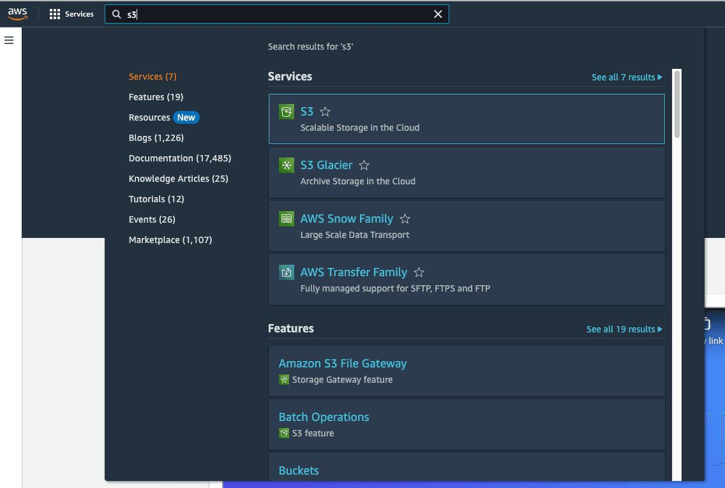The image size is (725, 488).
Task: Click the AWS Snow Family service icon
Action: click(x=287, y=219)
